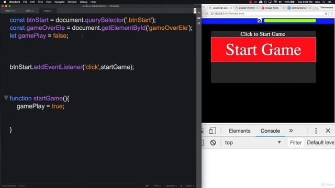Open the Find menu
The height and width of the screenshot is (188, 335).
(x=40, y=2)
